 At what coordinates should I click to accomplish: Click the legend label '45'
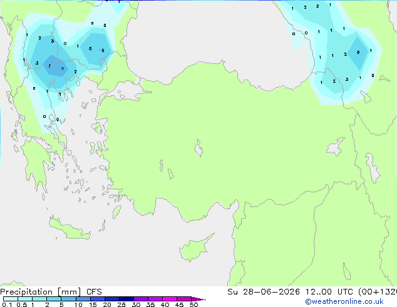tap(179, 304)
